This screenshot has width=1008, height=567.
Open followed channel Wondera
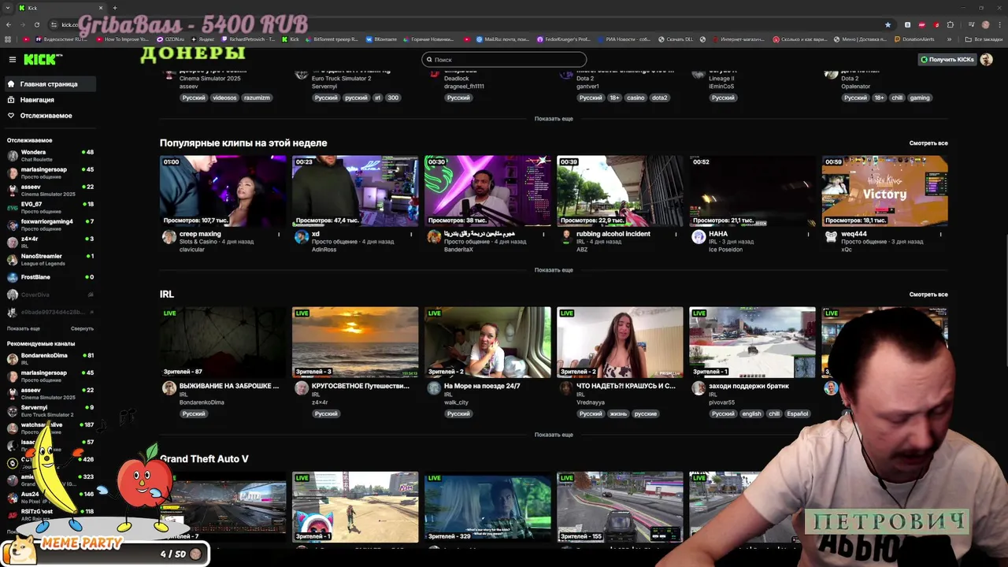[50, 155]
